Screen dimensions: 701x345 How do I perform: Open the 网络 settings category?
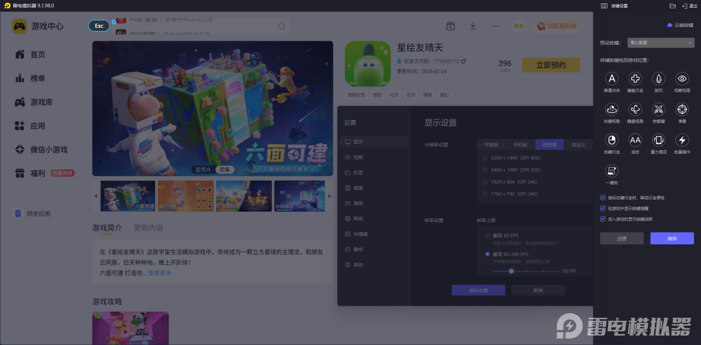[x=374, y=219]
